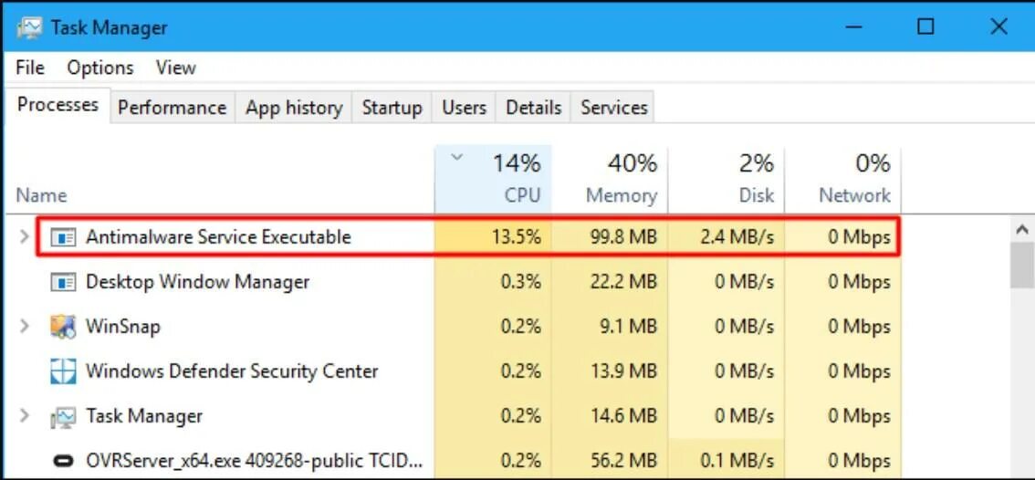
Task: Click the Task Manager process row icon
Action: pyautogui.click(x=63, y=416)
